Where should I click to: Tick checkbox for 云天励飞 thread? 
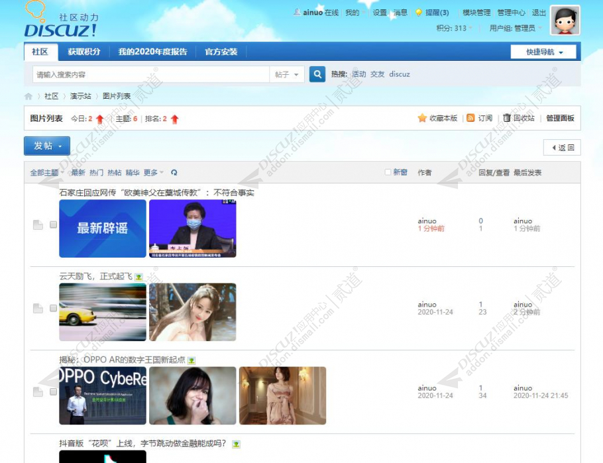coord(54,308)
